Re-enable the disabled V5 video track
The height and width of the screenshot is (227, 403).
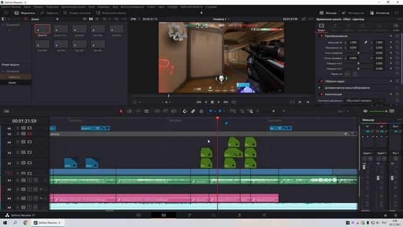pyautogui.click(x=30, y=134)
